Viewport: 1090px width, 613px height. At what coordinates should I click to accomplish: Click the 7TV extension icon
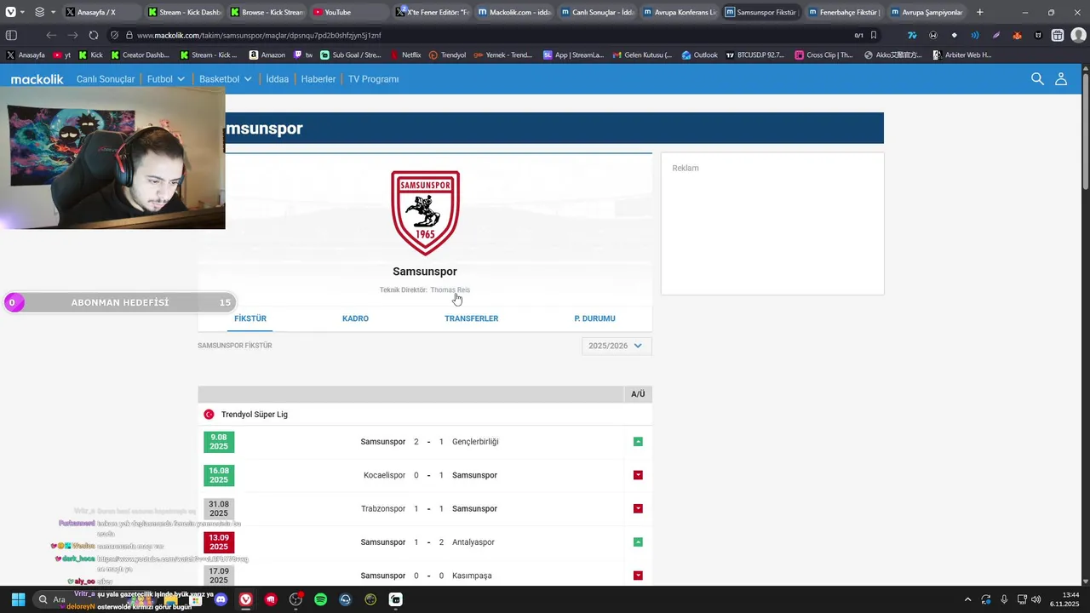click(x=912, y=35)
